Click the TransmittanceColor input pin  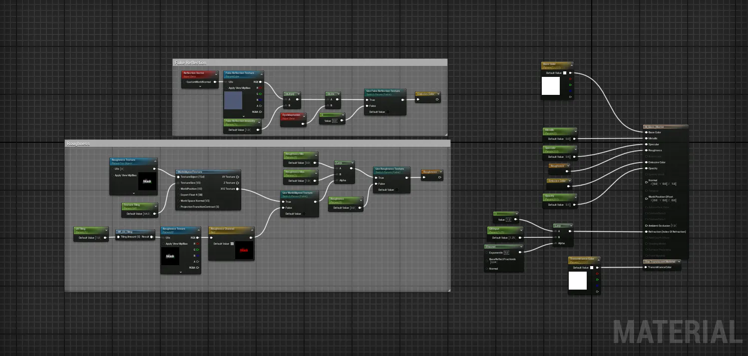tap(647, 267)
